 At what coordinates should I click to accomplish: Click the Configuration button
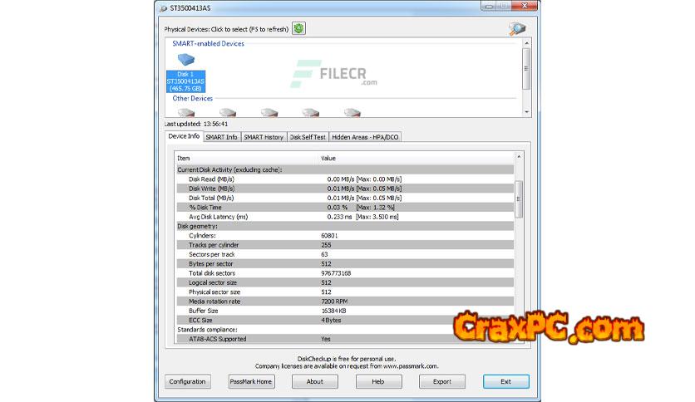click(188, 381)
